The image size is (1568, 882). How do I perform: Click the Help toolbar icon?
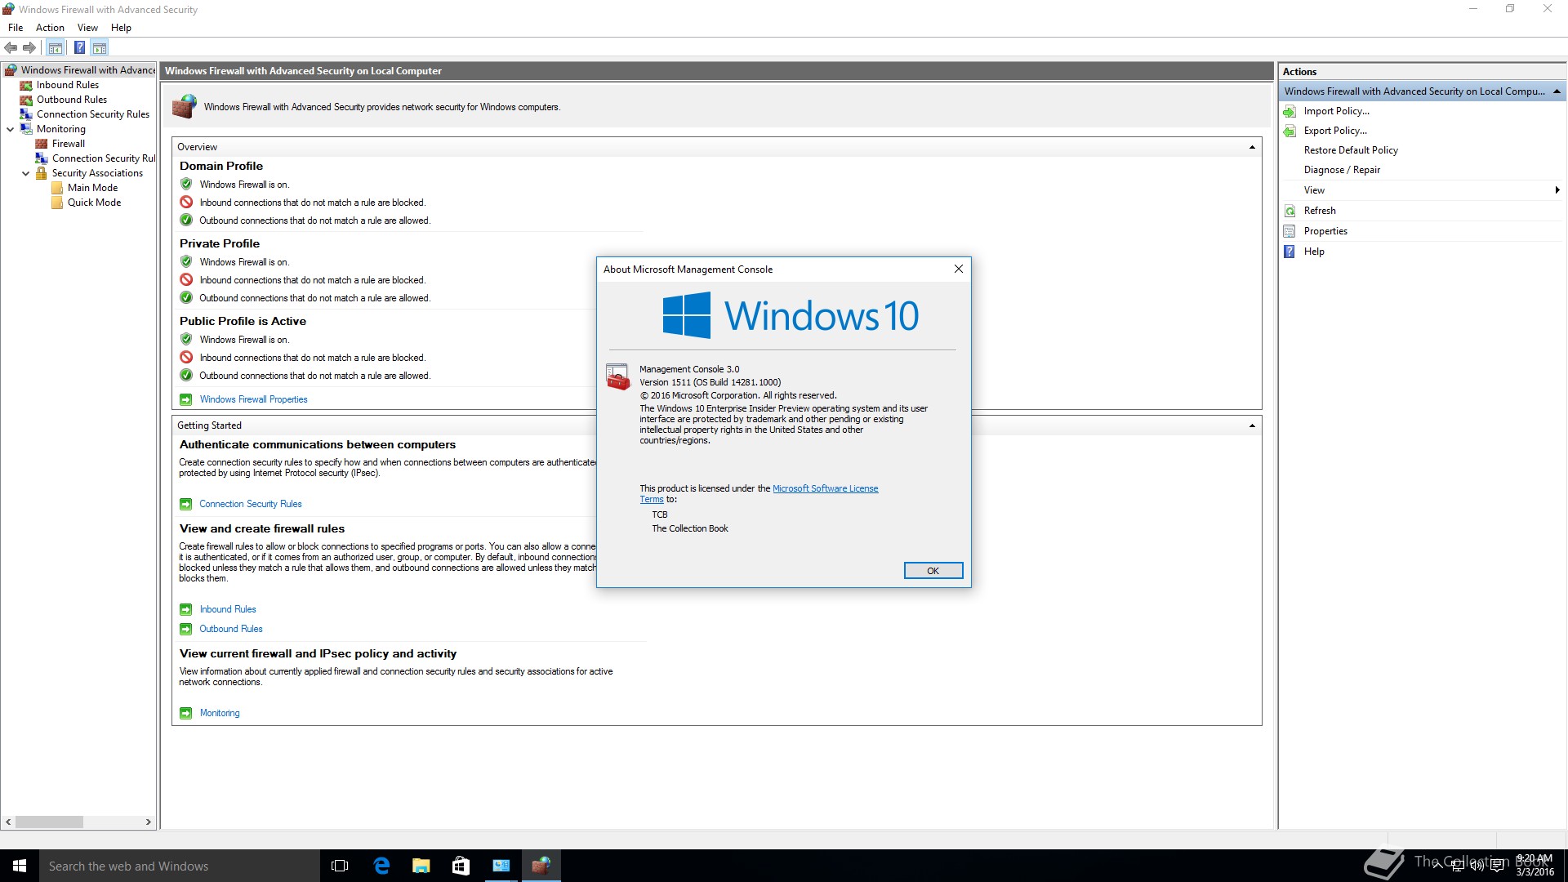pyautogui.click(x=79, y=47)
